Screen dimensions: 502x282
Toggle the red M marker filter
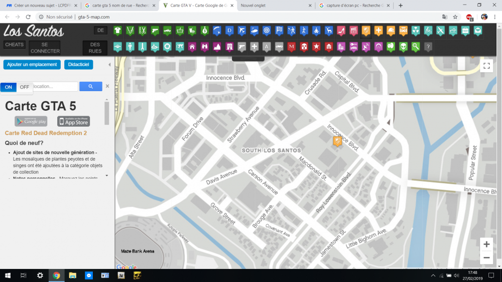point(291,47)
